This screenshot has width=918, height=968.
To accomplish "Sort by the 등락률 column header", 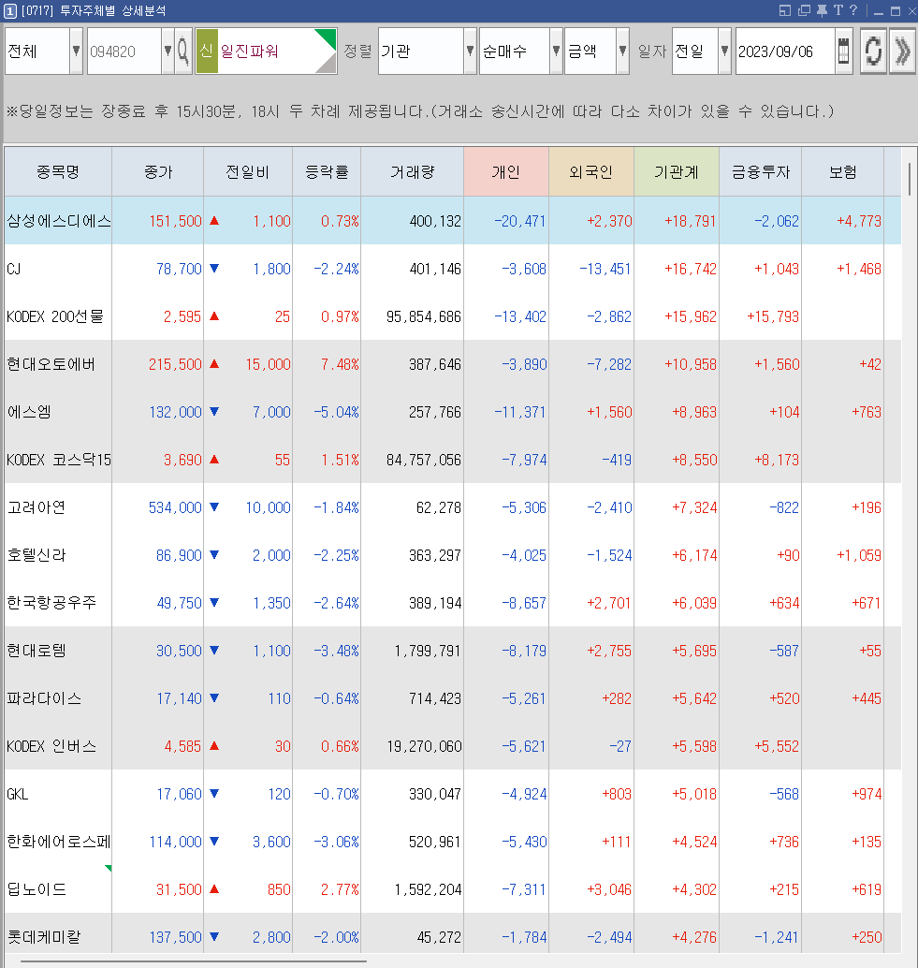I will [327, 171].
